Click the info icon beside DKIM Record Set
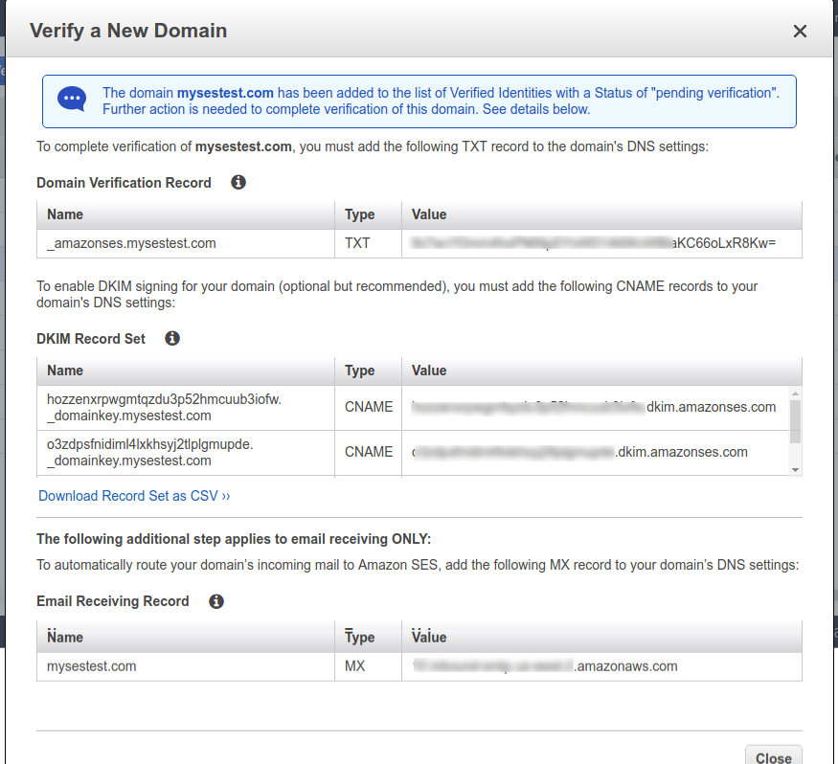838x764 pixels. click(x=171, y=337)
